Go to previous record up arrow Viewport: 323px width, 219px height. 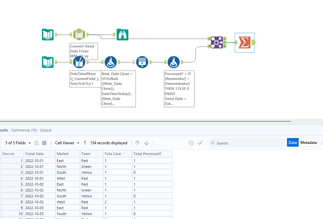click(x=137, y=143)
